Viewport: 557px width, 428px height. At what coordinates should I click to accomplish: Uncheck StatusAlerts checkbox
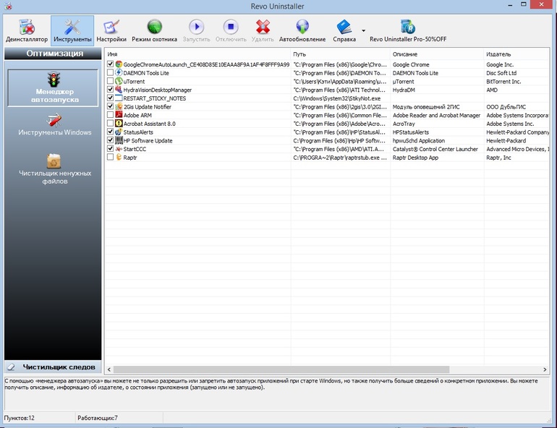110,132
